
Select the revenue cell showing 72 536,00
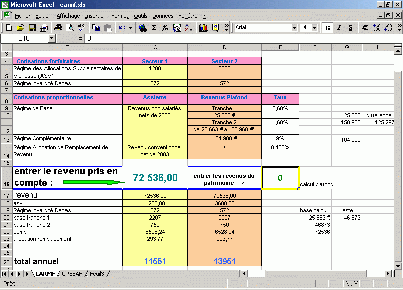[155, 178]
